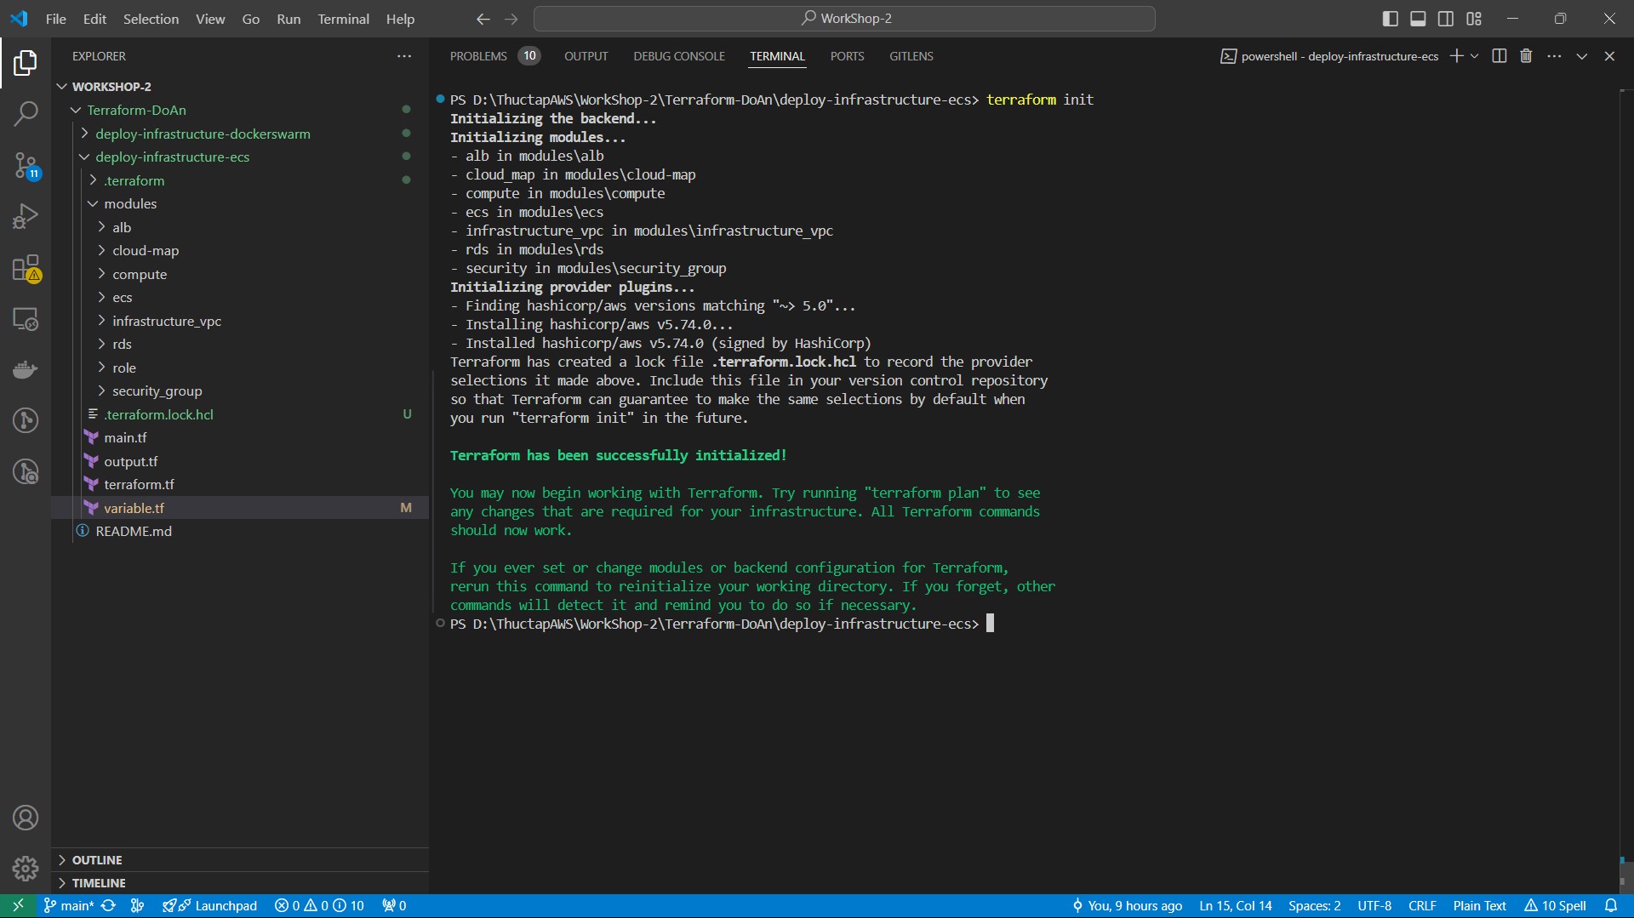Open Remote Explorer in activity bar
1634x918 pixels.
(x=26, y=318)
